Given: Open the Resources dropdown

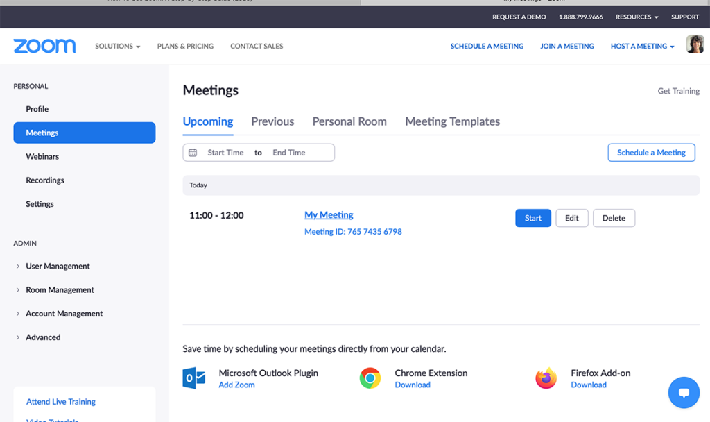Looking at the screenshot, I should (637, 17).
